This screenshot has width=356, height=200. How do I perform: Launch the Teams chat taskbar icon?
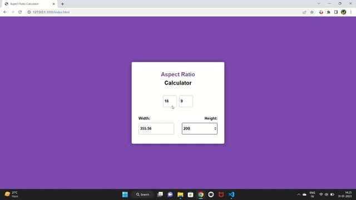[x=170, y=194]
